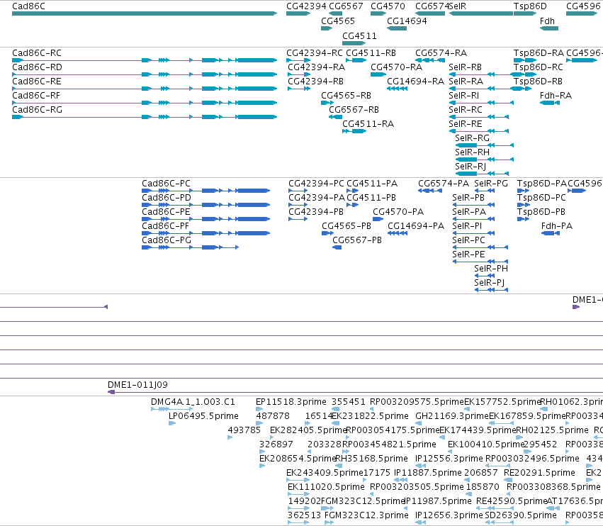
Task: Click the RE20291.5prime EST
Action: [x=508, y=480]
